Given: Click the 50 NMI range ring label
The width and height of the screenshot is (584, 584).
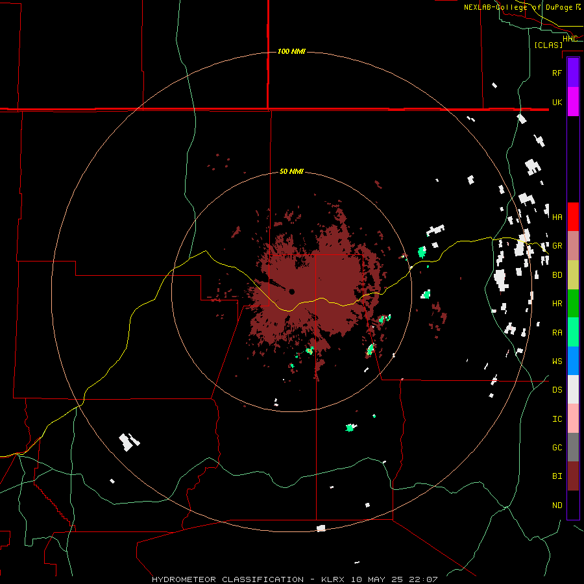Looking at the screenshot, I should pyautogui.click(x=291, y=171).
